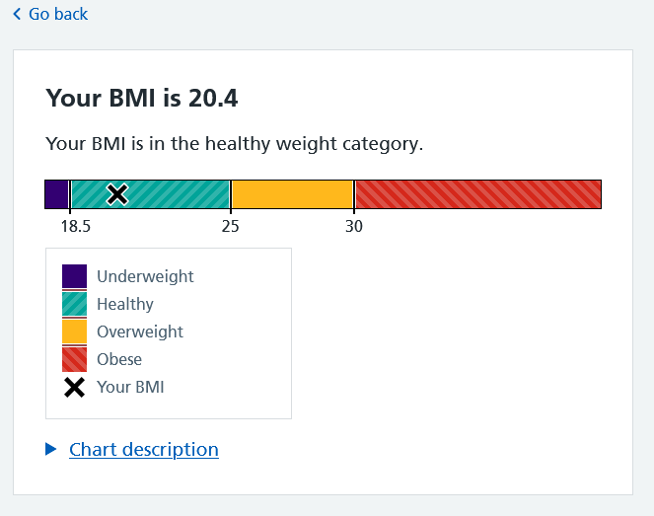Screen dimensions: 654x516
Task: Click the teal healthy segment of the bar
Action: (x=178, y=194)
